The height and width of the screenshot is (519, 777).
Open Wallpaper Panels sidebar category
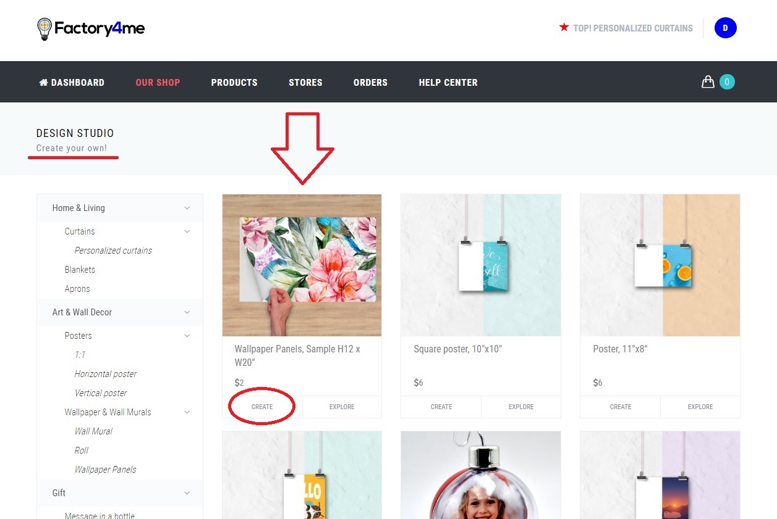tap(105, 470)
